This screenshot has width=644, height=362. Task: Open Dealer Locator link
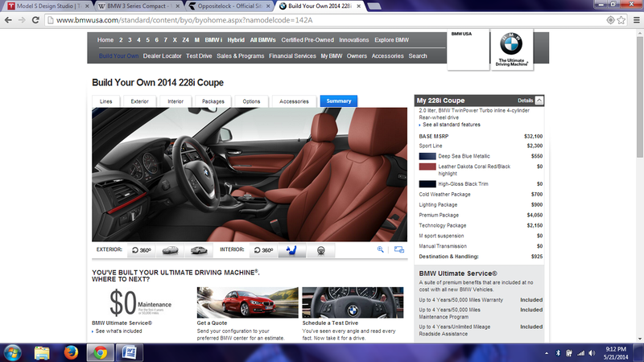point(163,56)
